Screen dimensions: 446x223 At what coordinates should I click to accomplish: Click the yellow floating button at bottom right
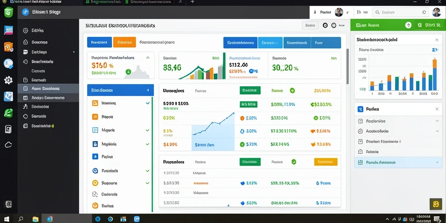pyautogui.click(x=436, y=204)
